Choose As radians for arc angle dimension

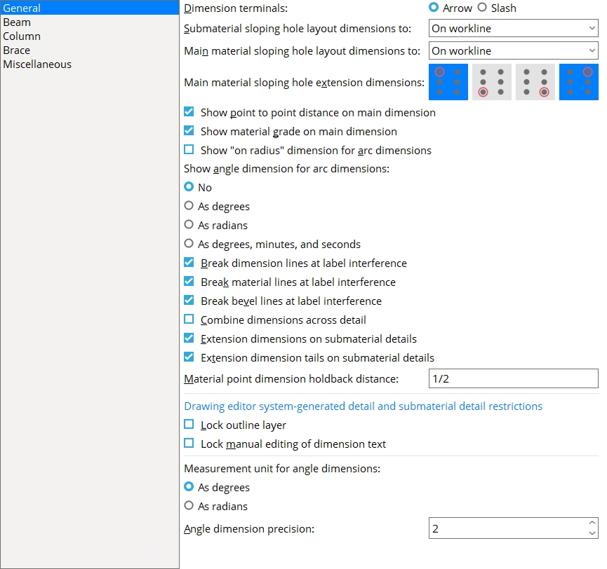pyautogui.click(x=189, y=225)
